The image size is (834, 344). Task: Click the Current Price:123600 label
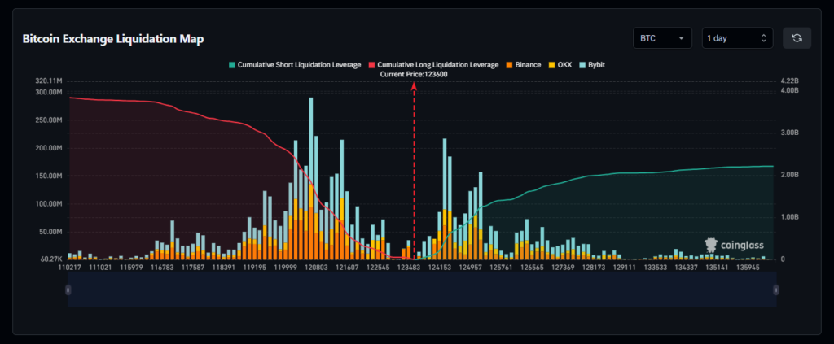(x=414, y=74)
